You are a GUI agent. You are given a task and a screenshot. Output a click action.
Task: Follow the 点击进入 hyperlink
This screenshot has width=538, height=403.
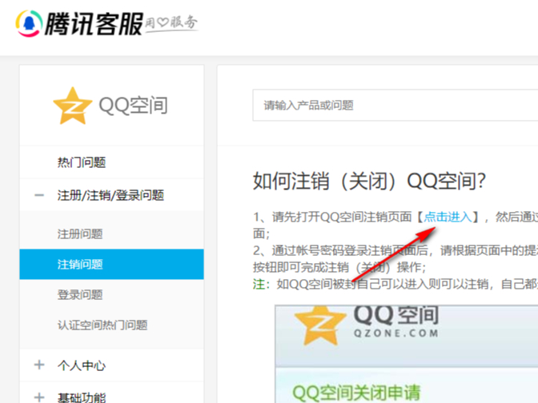pos(448,217)
